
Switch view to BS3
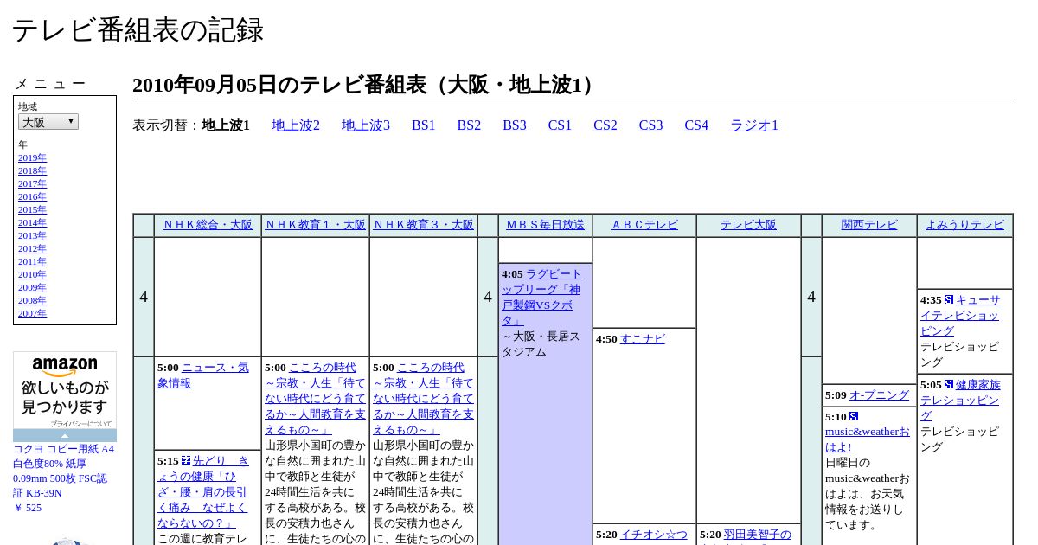[x=515, y=125]
